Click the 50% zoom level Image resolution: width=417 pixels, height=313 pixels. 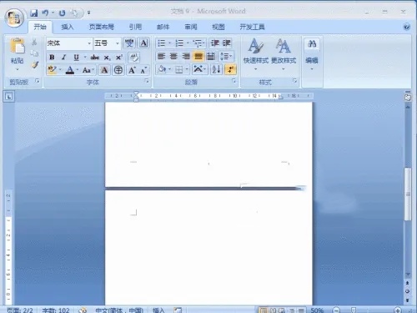tap(317, 310)
